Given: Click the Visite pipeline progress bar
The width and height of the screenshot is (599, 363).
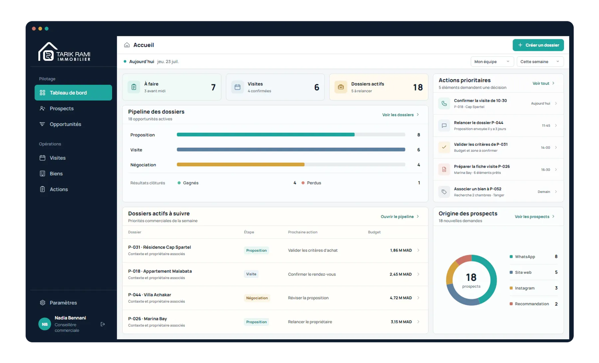Looking at the screenshot, I should (291, 150).
